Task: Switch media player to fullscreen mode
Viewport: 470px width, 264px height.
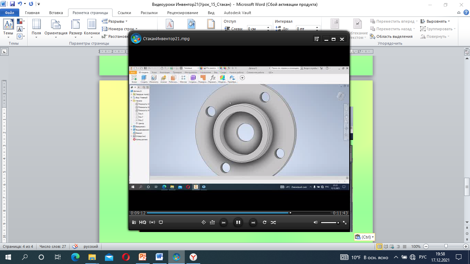Action: (345, 222)
